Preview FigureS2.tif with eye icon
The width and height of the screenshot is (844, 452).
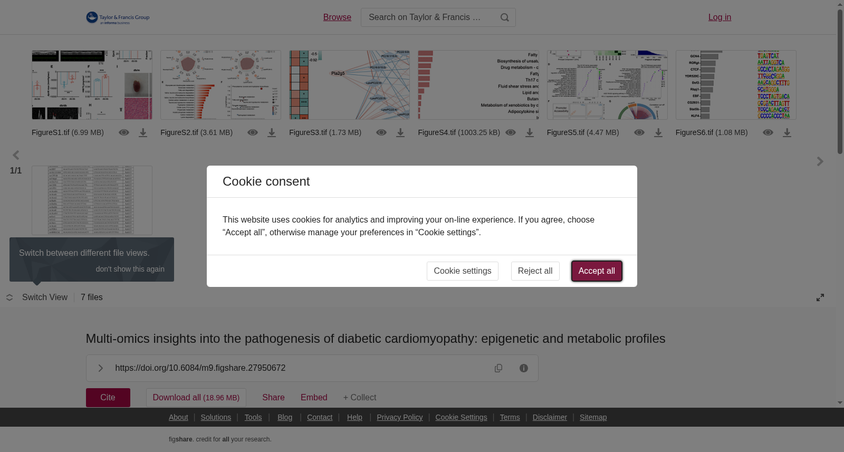pyautogui.click(x=253, y=132)
